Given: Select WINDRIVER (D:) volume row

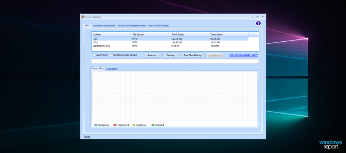Looking at the screenshot, I should pos(170,46).
